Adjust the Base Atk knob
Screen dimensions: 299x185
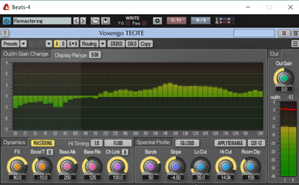pos(67,166)
